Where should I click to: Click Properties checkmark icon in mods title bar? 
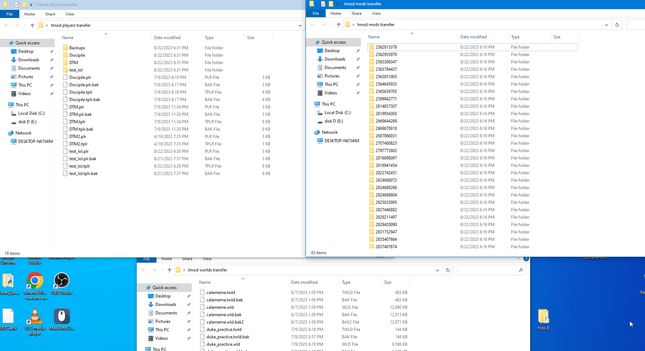click(x=323, y=4)
